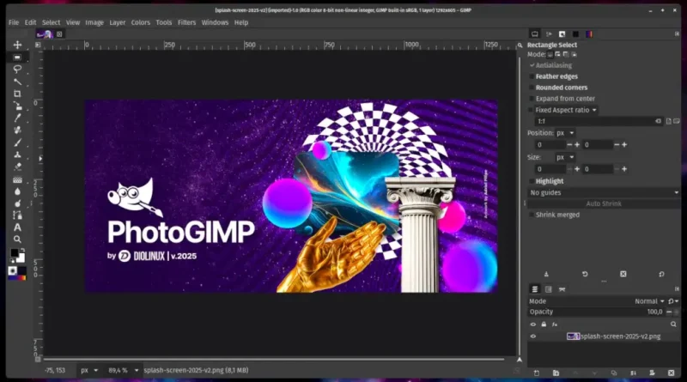Open the layer Mode Normal dropdown

pyautogui.click(x=650, y=301)
